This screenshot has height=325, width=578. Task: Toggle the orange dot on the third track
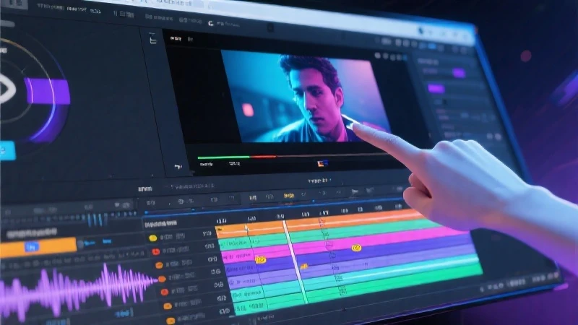click(160, 265)
